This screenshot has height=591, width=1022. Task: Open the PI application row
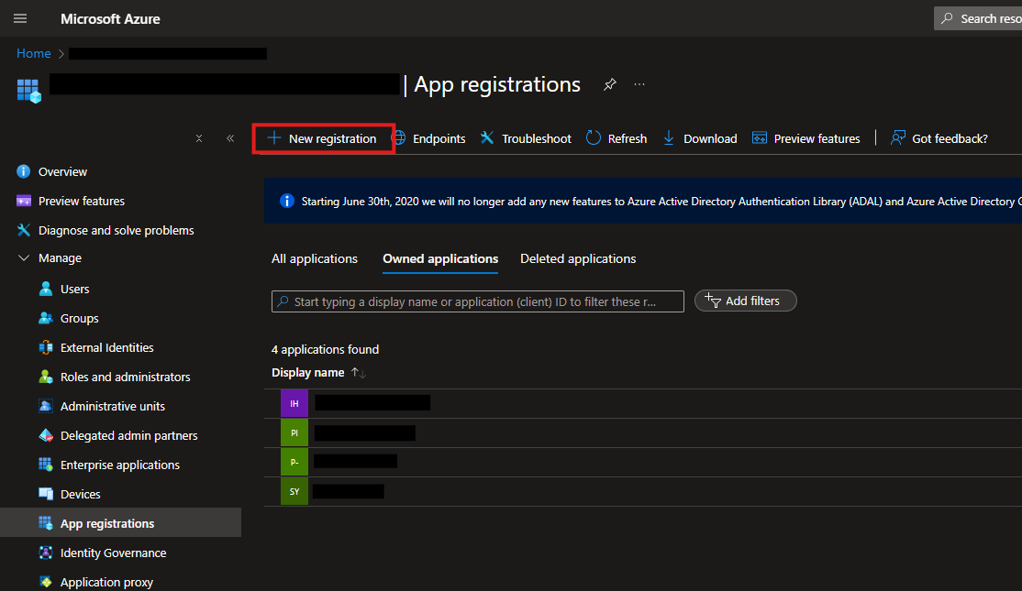click(643, 432)
